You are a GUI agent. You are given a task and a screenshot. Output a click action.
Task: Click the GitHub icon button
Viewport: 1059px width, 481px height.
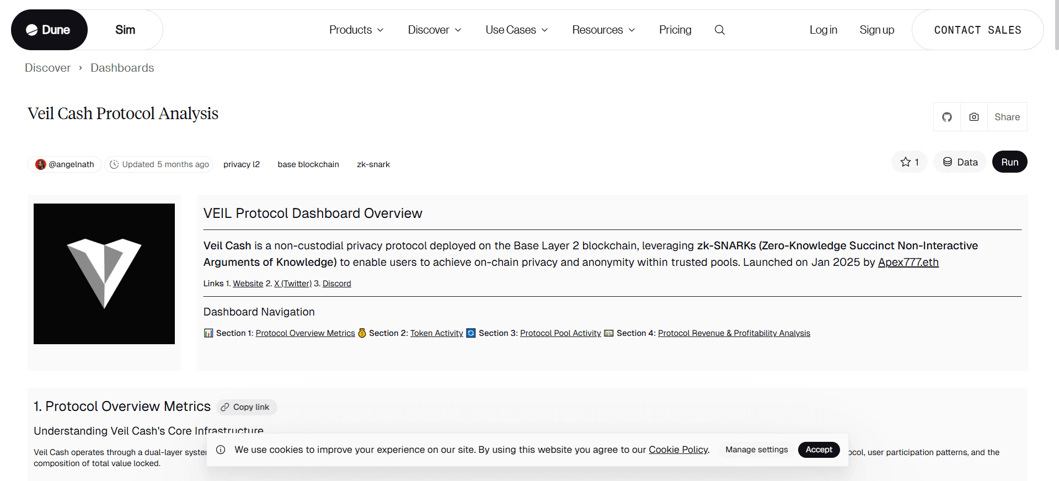pyautogui.click(x=946, y=117)
